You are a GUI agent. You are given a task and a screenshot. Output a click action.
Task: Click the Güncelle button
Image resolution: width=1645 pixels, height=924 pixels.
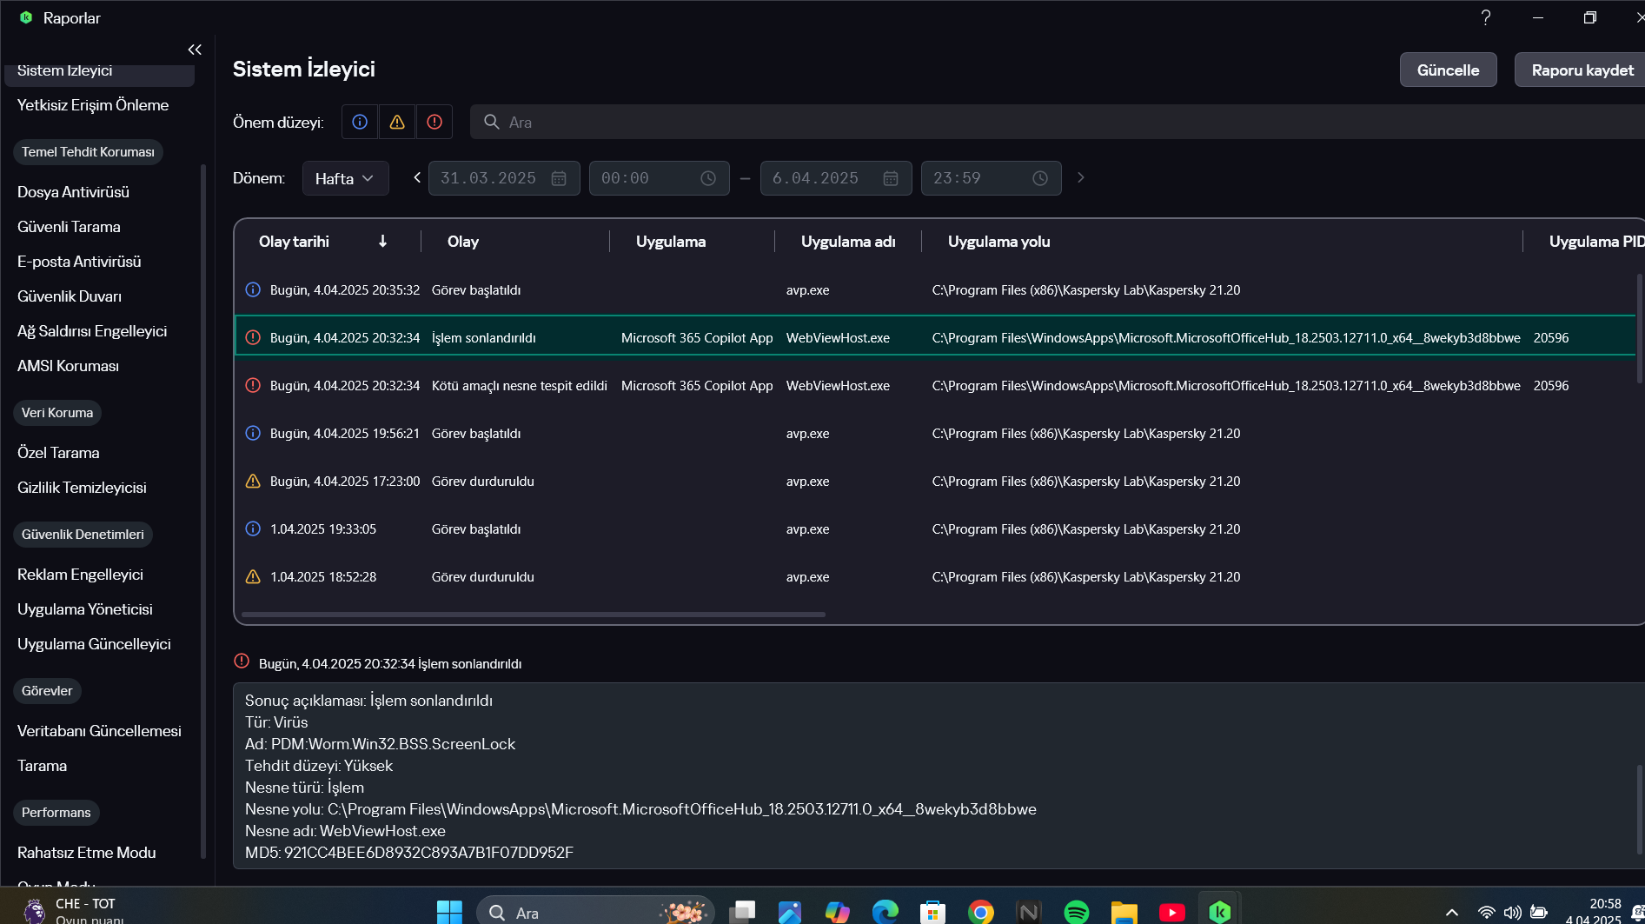click(1448, 70)
